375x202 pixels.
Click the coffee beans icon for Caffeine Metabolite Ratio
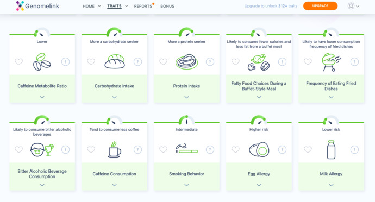42,62
